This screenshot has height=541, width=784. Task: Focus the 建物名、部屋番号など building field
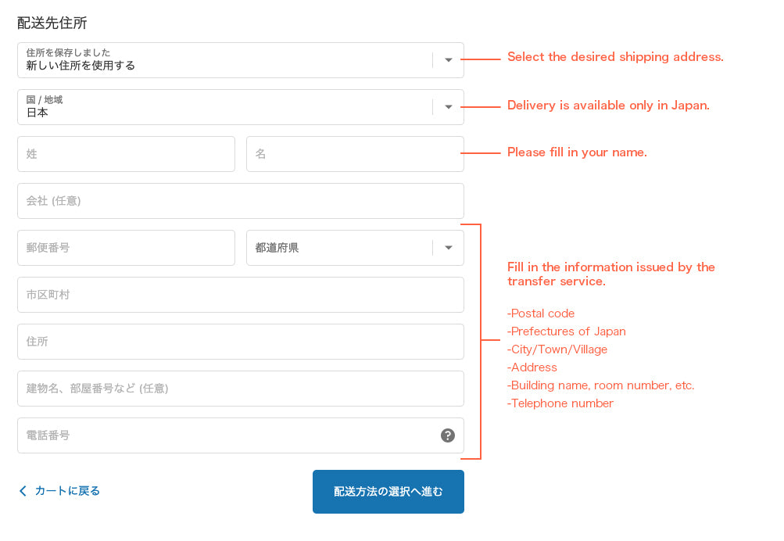240,389
